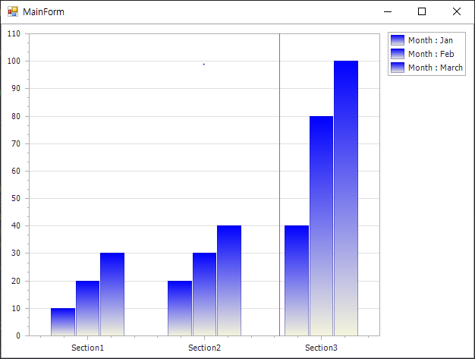Click the Y-axis label 80

pos(16,116)
